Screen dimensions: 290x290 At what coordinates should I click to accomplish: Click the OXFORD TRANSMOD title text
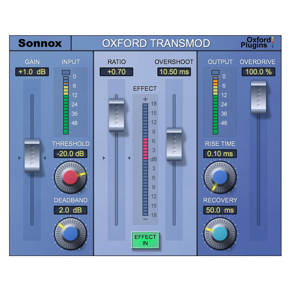(x=156, y=43)
